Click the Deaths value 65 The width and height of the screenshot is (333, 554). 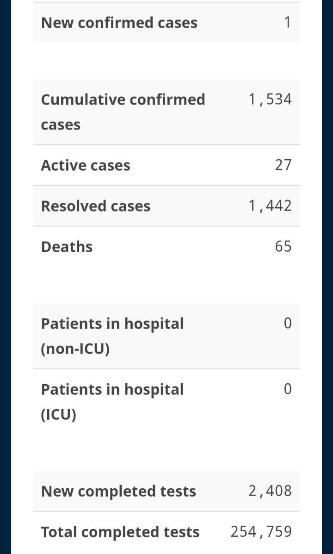point(284,246)
